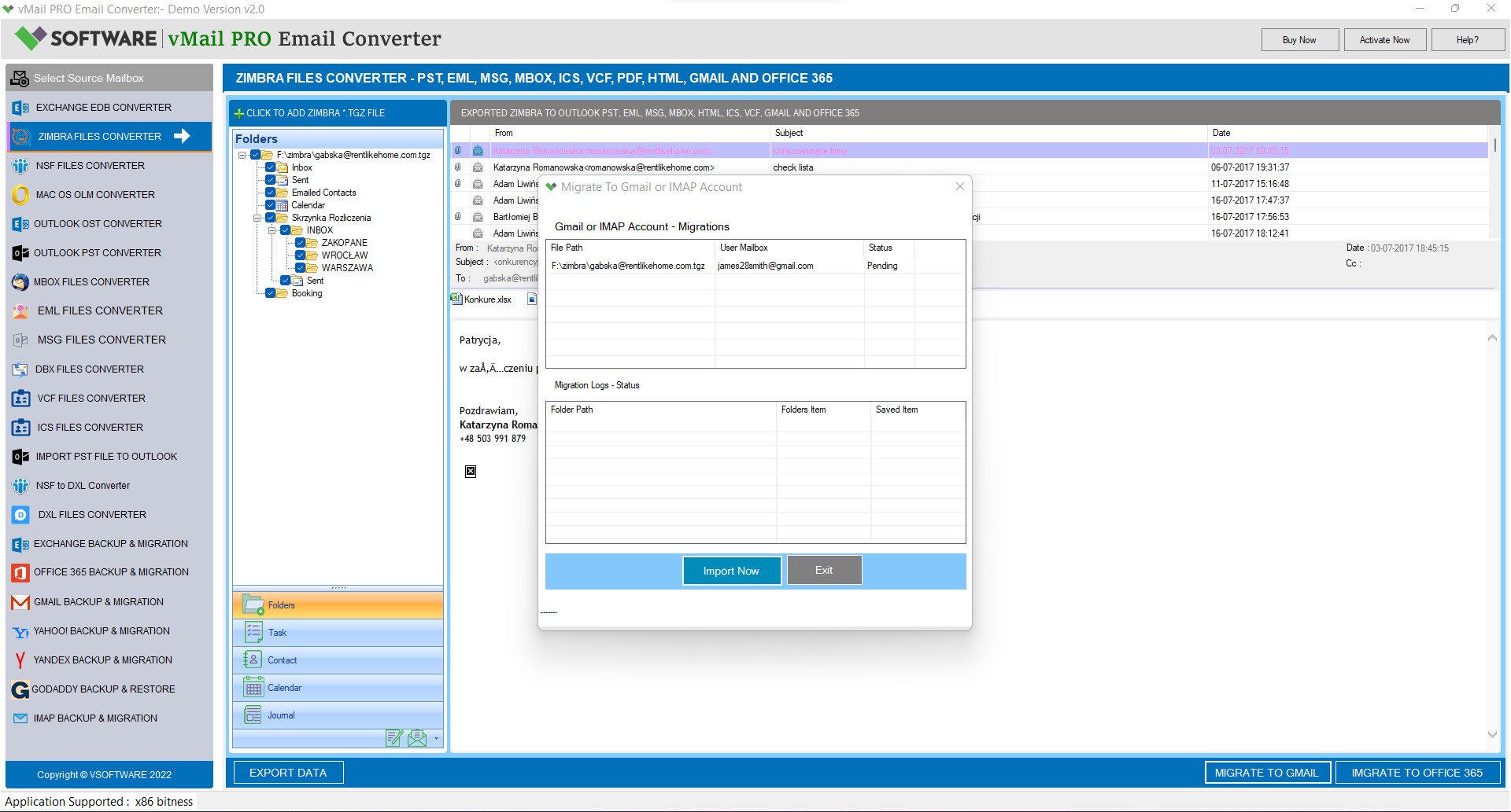Toggle the Booking folder checkbox
The image size is (1511, 812).
271,293
